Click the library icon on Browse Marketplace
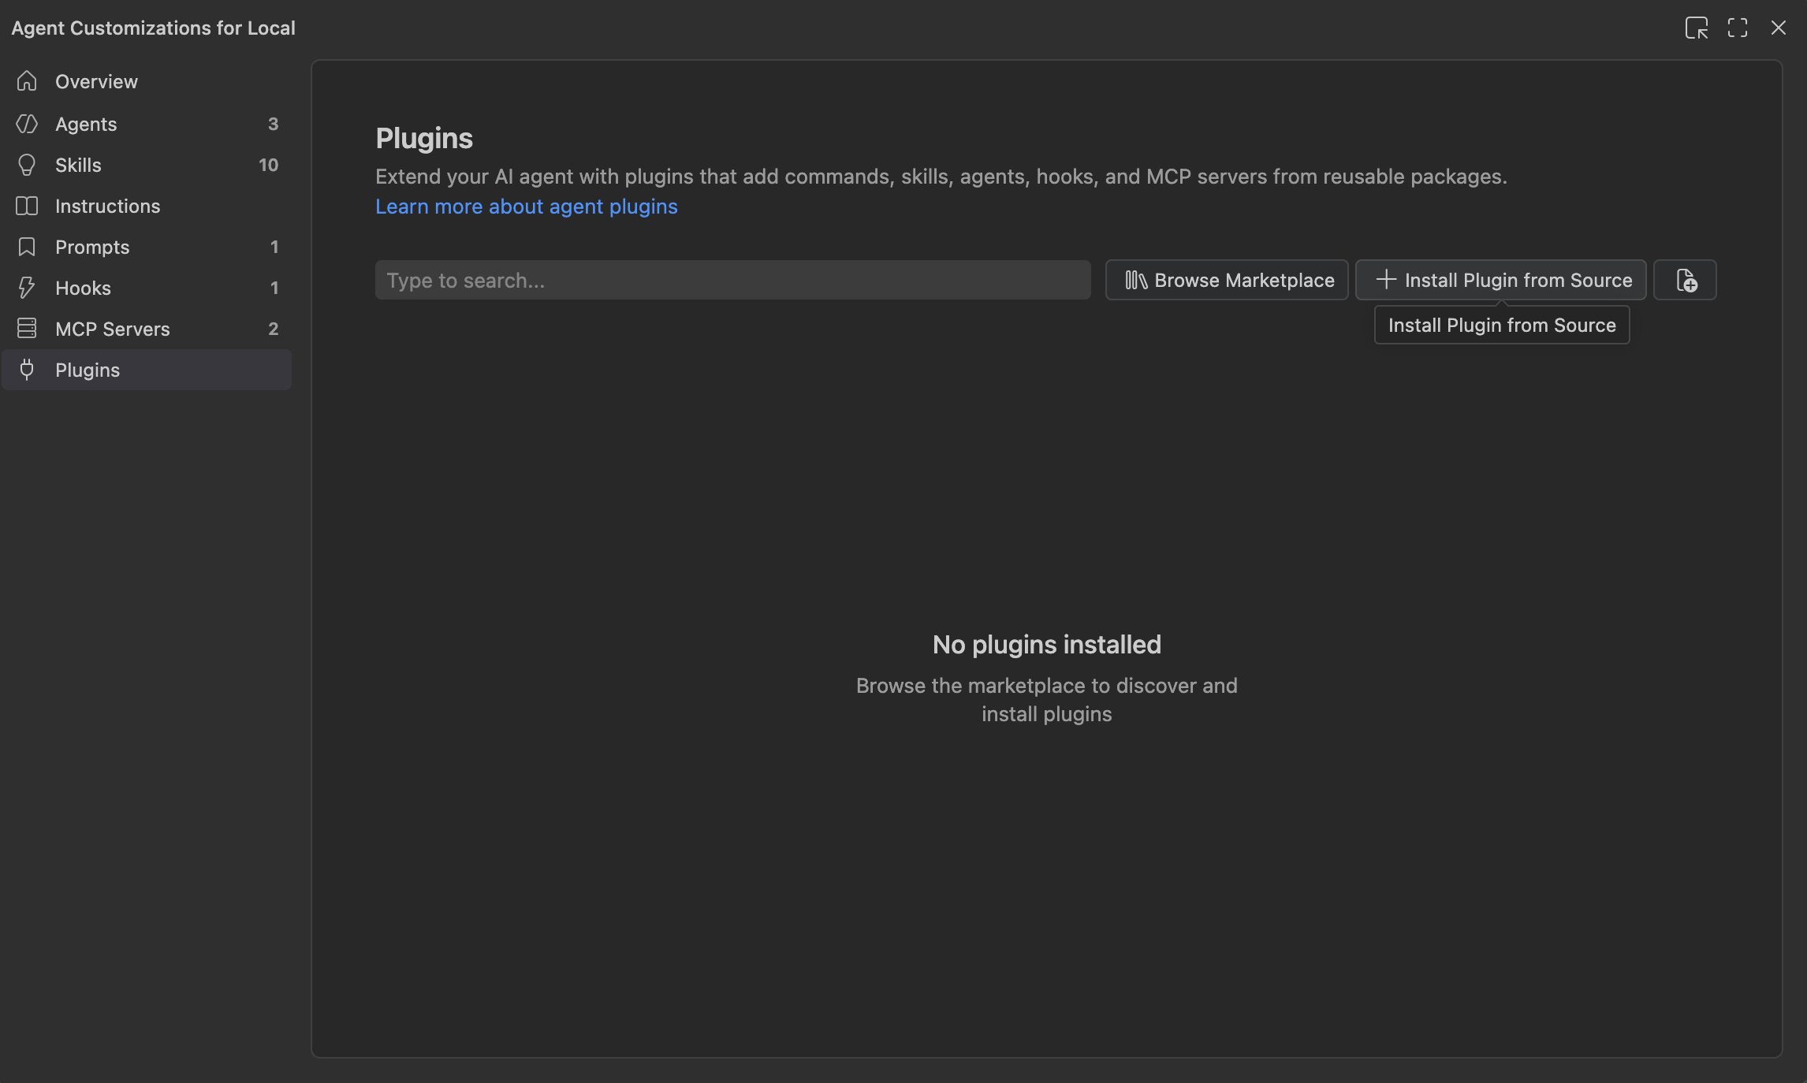Viewport: 1807px width, 1083px height. [x=1136, y=280]
